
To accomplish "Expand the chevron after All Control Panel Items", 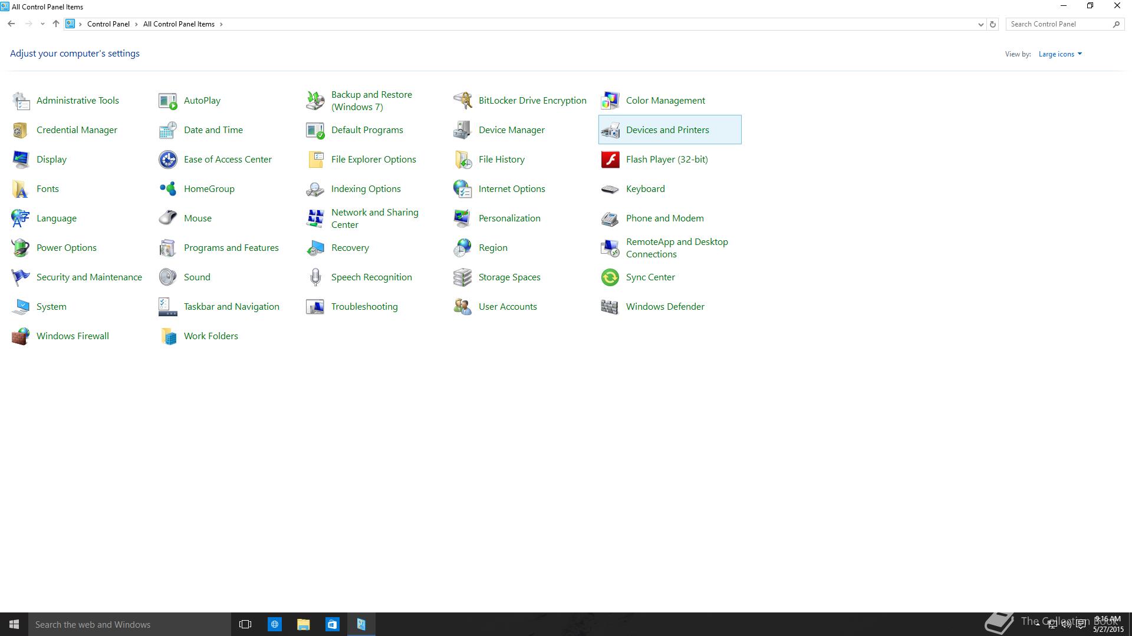I will pyautogui.click(x=221, y=24).
